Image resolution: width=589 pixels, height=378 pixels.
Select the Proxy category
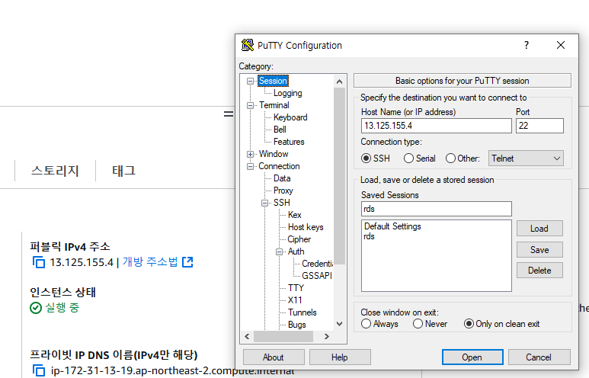(283, 191)
